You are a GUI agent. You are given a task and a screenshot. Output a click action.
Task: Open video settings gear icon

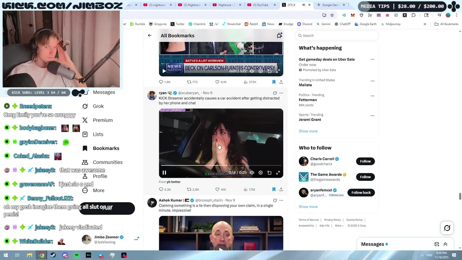point(261,173)
